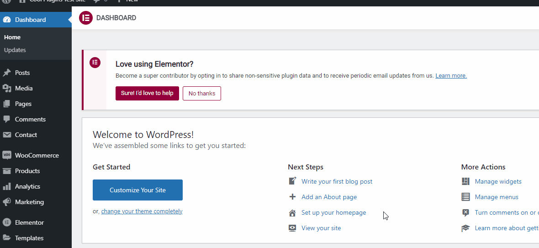
Task: Open Set up your homepage link
Action: click(x=334, y=213)
